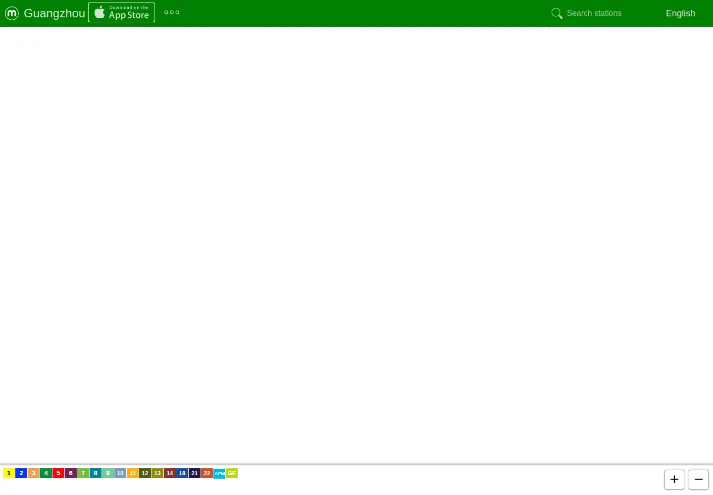Open the three-dot more options menu
The image size is (713, 495).
pyautogui.click(x=172, y=12)
